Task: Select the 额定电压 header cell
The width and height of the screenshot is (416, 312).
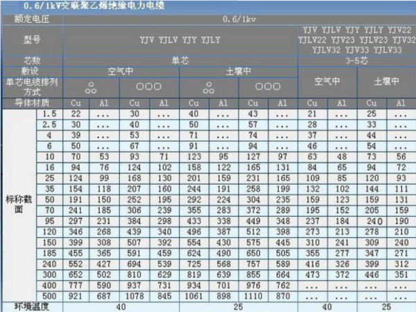Action: [x=32, y=19]
